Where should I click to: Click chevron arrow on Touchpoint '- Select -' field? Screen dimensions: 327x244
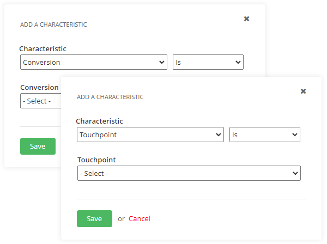tap(295, 174)
